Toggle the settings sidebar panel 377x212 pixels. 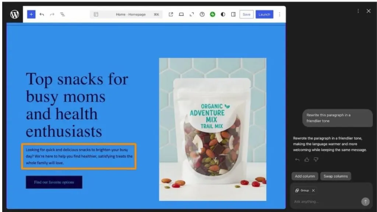tap(233, 14)
